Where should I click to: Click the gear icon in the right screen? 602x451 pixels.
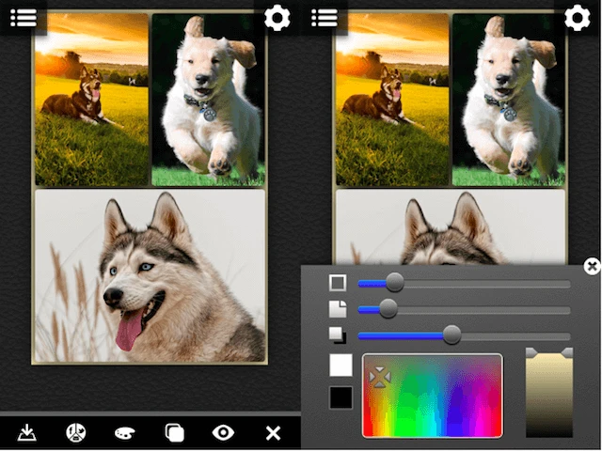point(578,18)
